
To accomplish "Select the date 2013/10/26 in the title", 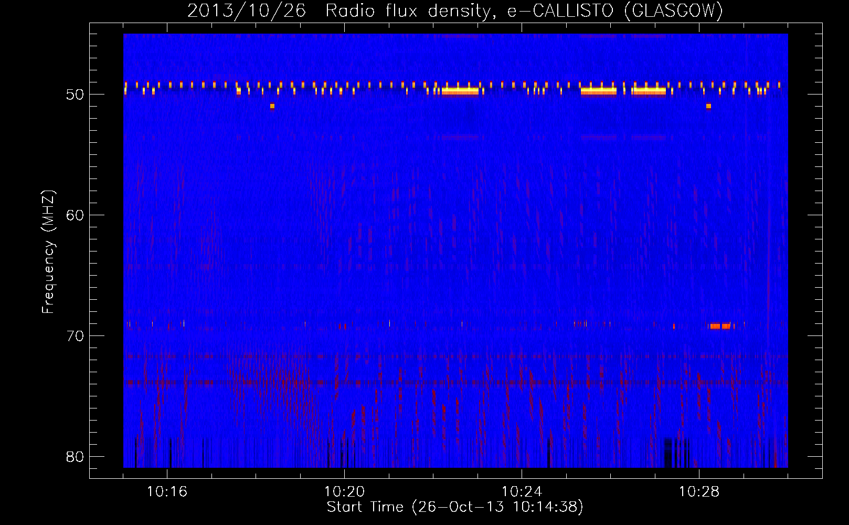I will click(x=247, y=10).
